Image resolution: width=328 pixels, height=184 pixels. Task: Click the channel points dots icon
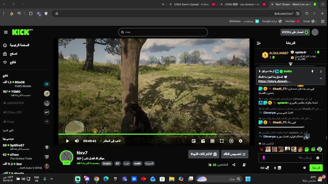(267, 168)
